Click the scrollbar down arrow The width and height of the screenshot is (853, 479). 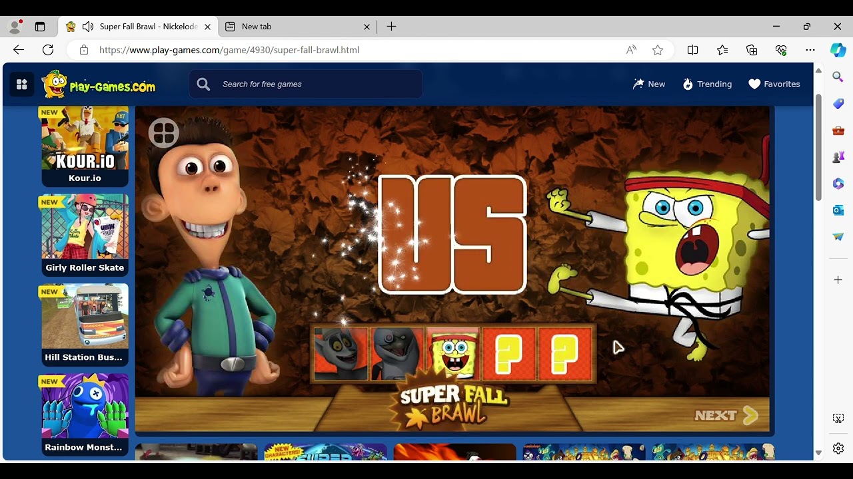point(818,453)
